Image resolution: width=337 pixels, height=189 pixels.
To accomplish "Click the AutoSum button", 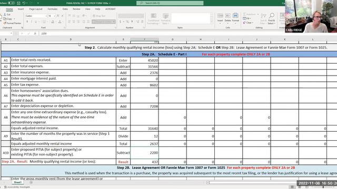I will 250,14.
